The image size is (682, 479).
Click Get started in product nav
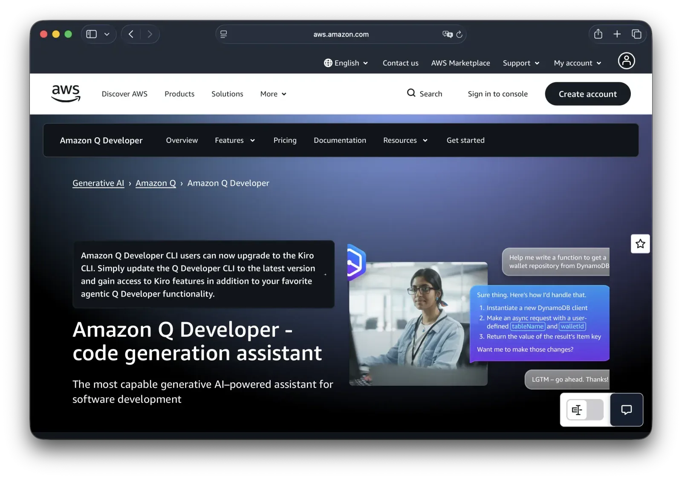click(465, 140)
